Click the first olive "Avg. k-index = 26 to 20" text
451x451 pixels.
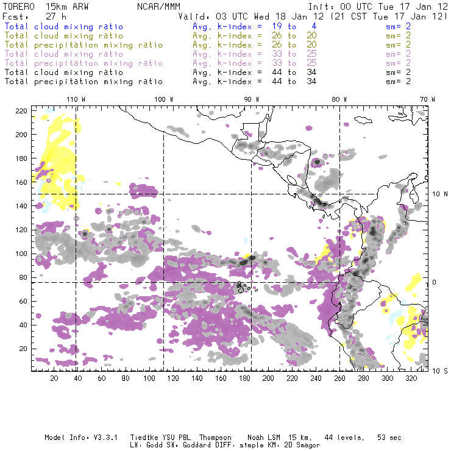[255, 36]
